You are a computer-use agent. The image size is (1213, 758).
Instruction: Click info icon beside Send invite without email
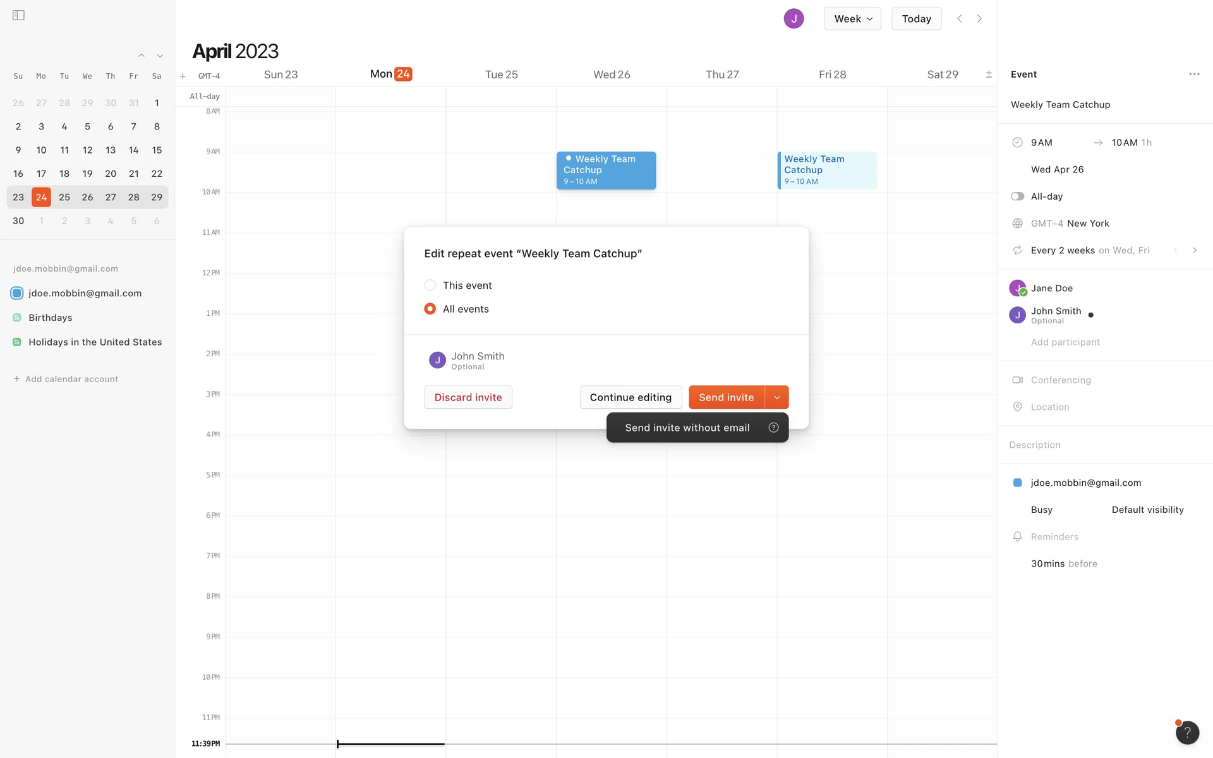point(773,428)
